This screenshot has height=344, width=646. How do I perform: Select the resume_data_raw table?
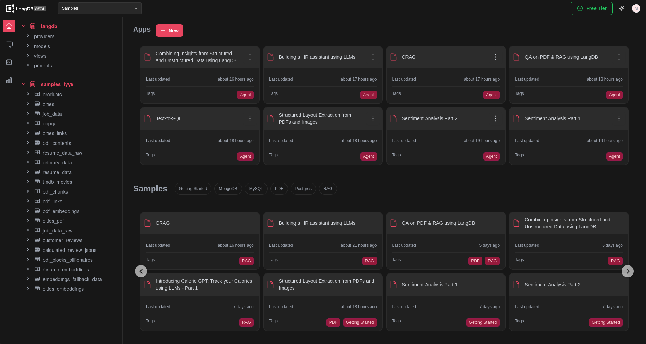pyautogui.click(x=62, y=153)
